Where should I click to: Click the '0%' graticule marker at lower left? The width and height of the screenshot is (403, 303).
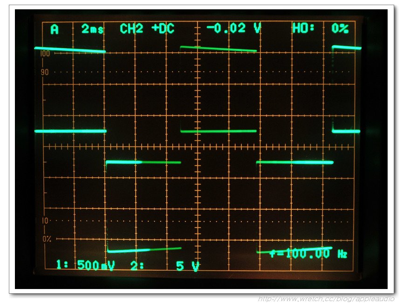47,239
